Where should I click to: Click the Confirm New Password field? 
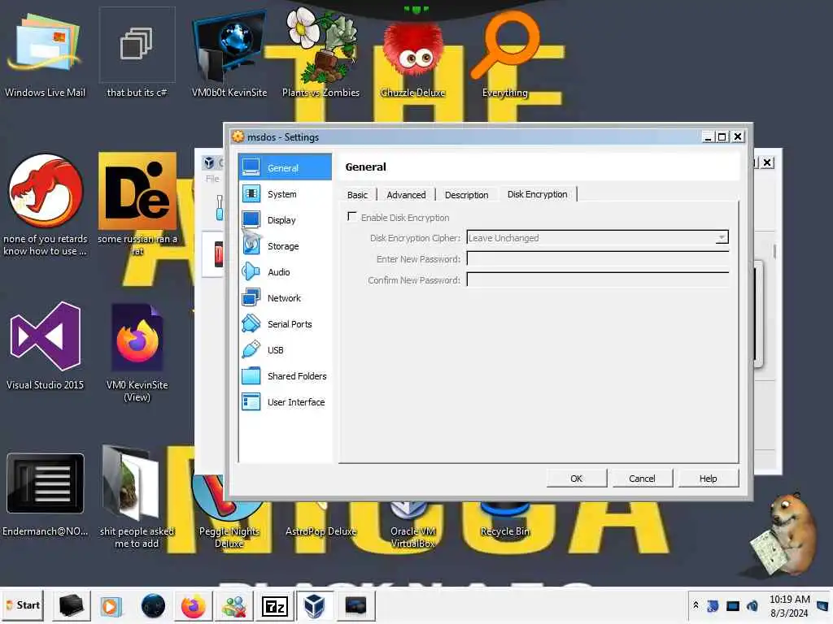(x=597, y=279)
